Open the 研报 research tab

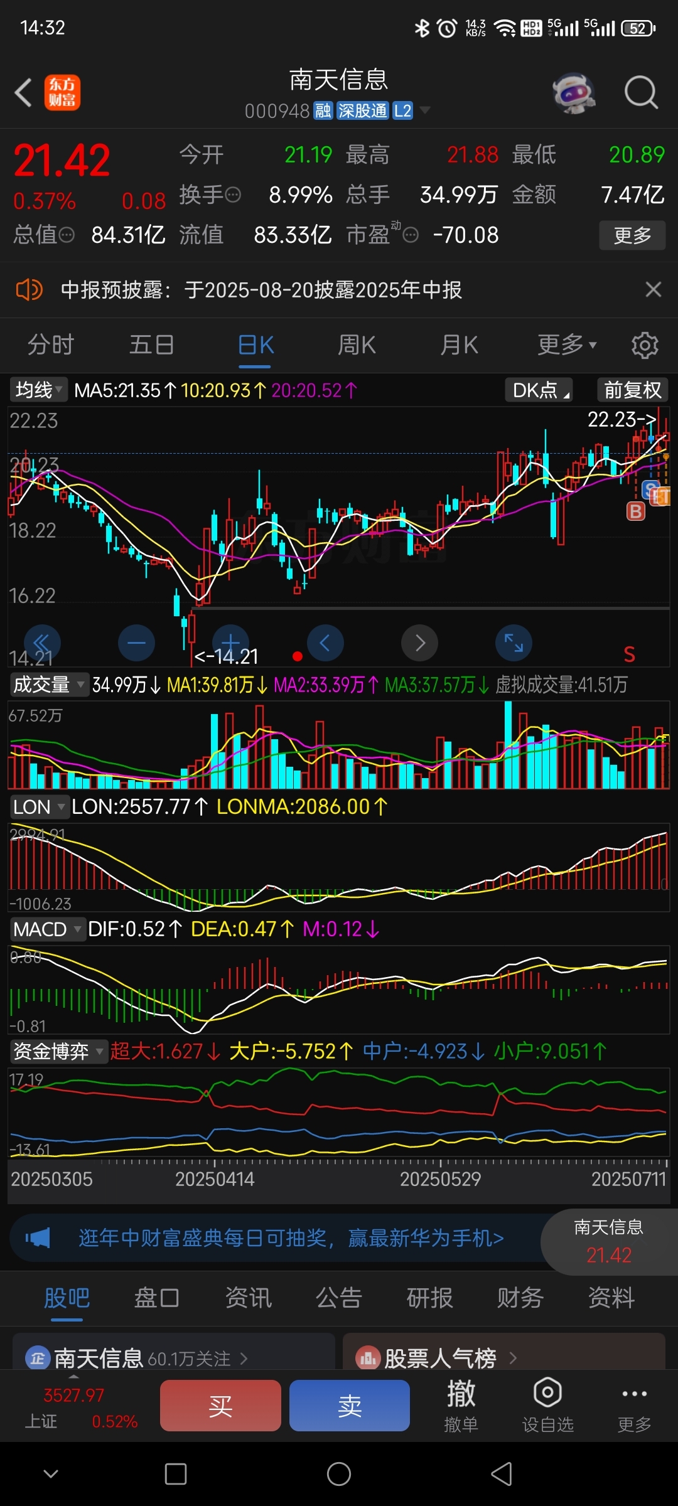click(430, 1298)
